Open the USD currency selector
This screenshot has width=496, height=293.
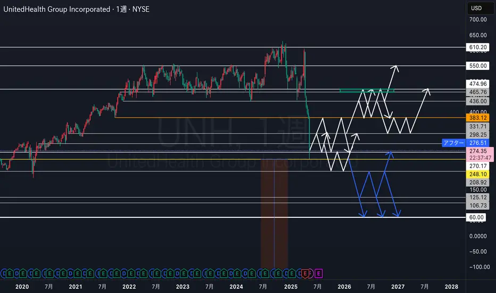[x=480, y=8]
